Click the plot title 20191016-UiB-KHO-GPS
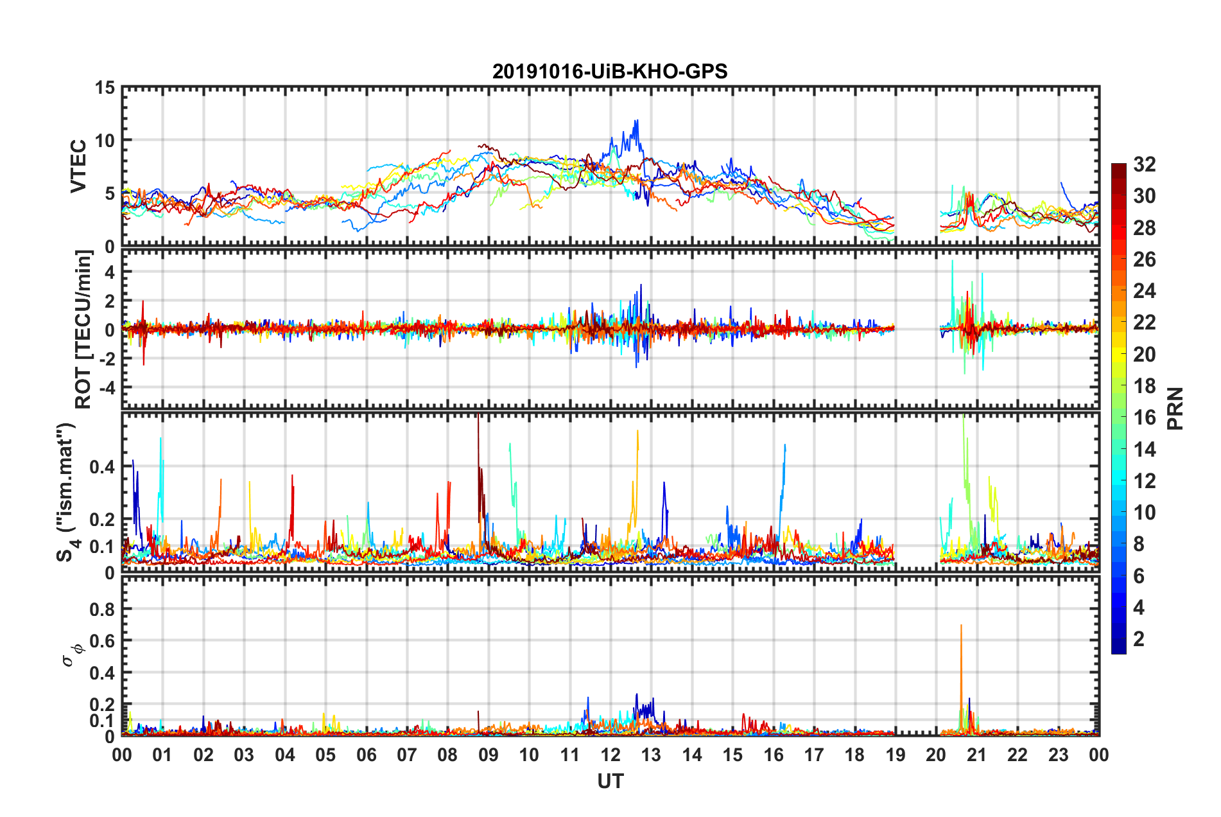The image size is (1221, 817). click(x=610, y=71)
